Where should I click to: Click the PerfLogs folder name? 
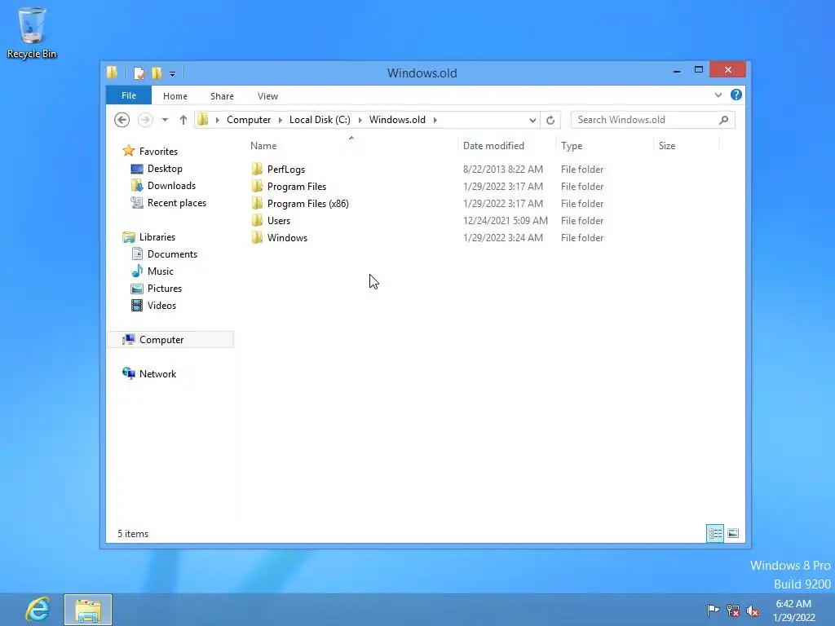(286, 170)
